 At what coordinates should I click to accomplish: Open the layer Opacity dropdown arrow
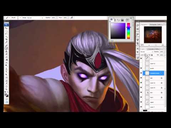[x=165, y=52]
